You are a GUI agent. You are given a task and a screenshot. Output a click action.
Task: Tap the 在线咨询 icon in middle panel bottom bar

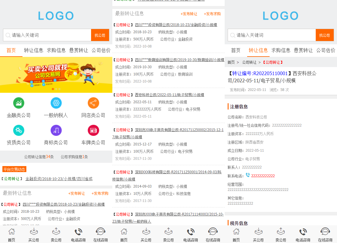click(x=213, y=232)
